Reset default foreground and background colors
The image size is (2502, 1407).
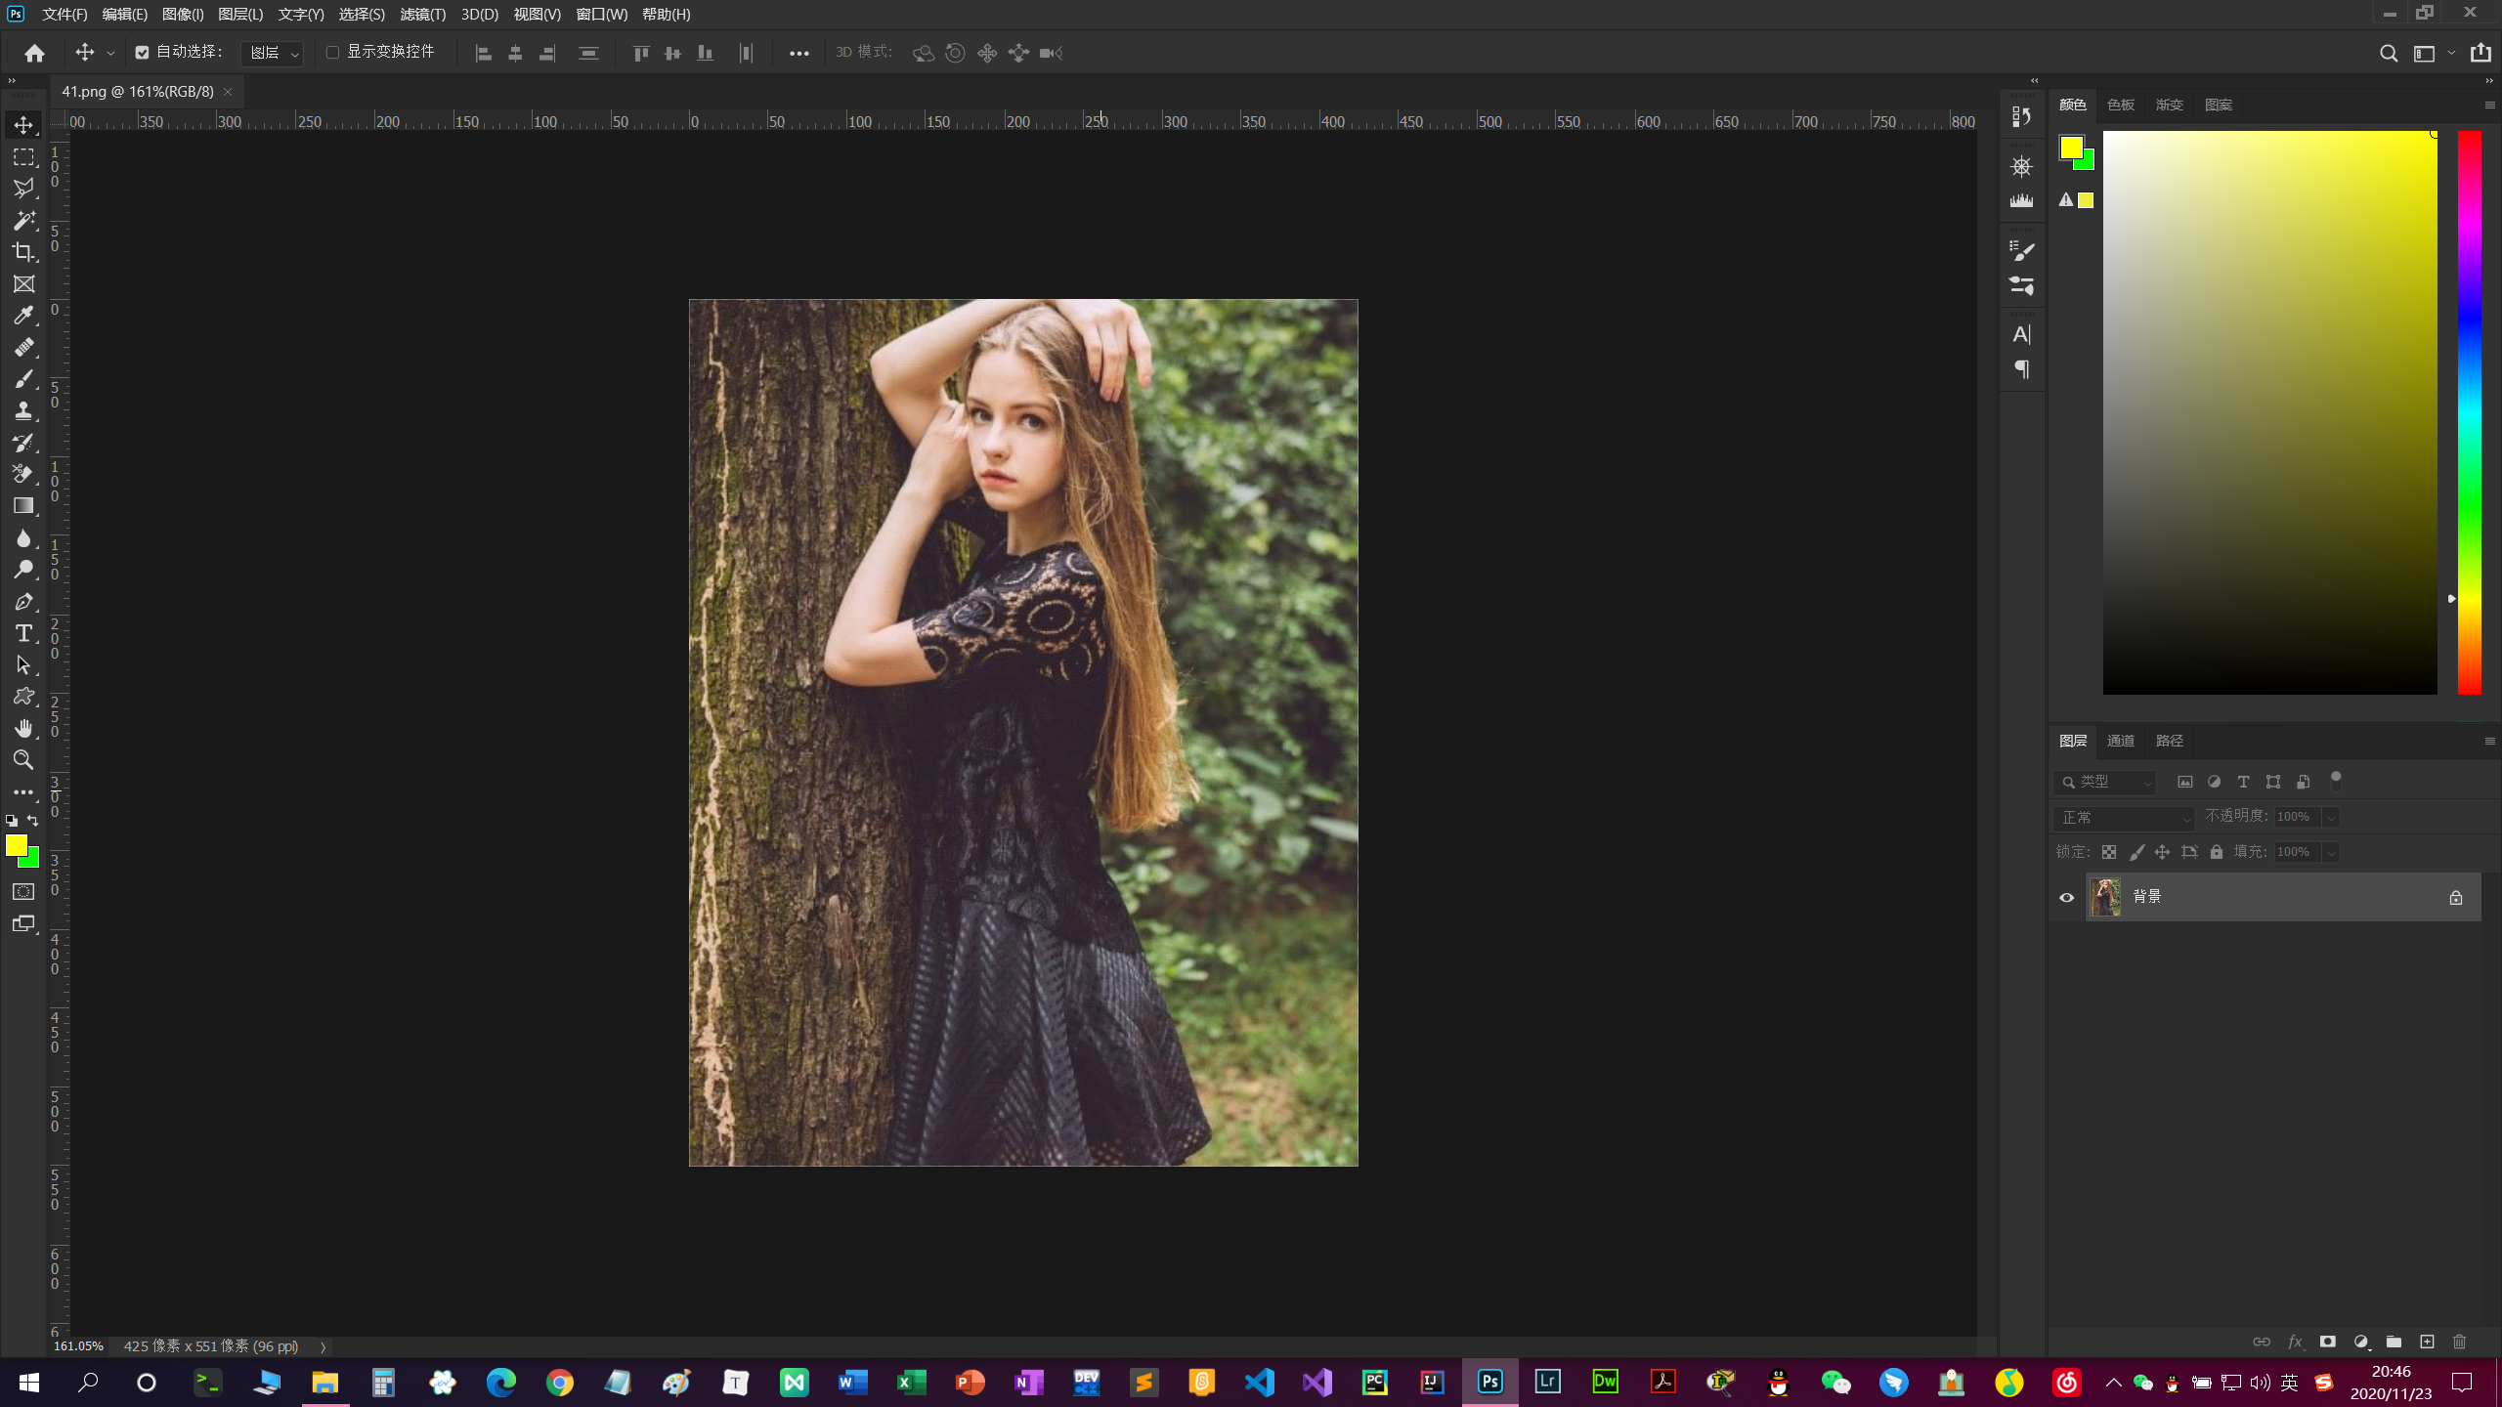pyautogui.click(x=12, y=821)
